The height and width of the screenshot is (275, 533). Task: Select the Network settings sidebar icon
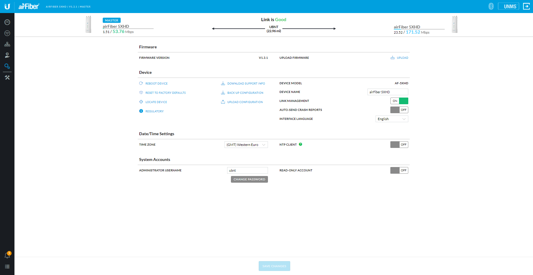[x=7, y=44]
